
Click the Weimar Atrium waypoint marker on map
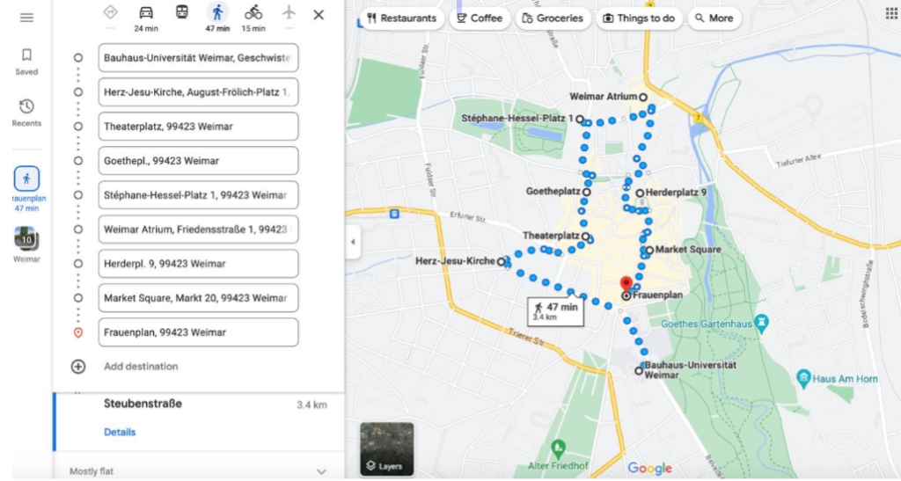(643, 98)
